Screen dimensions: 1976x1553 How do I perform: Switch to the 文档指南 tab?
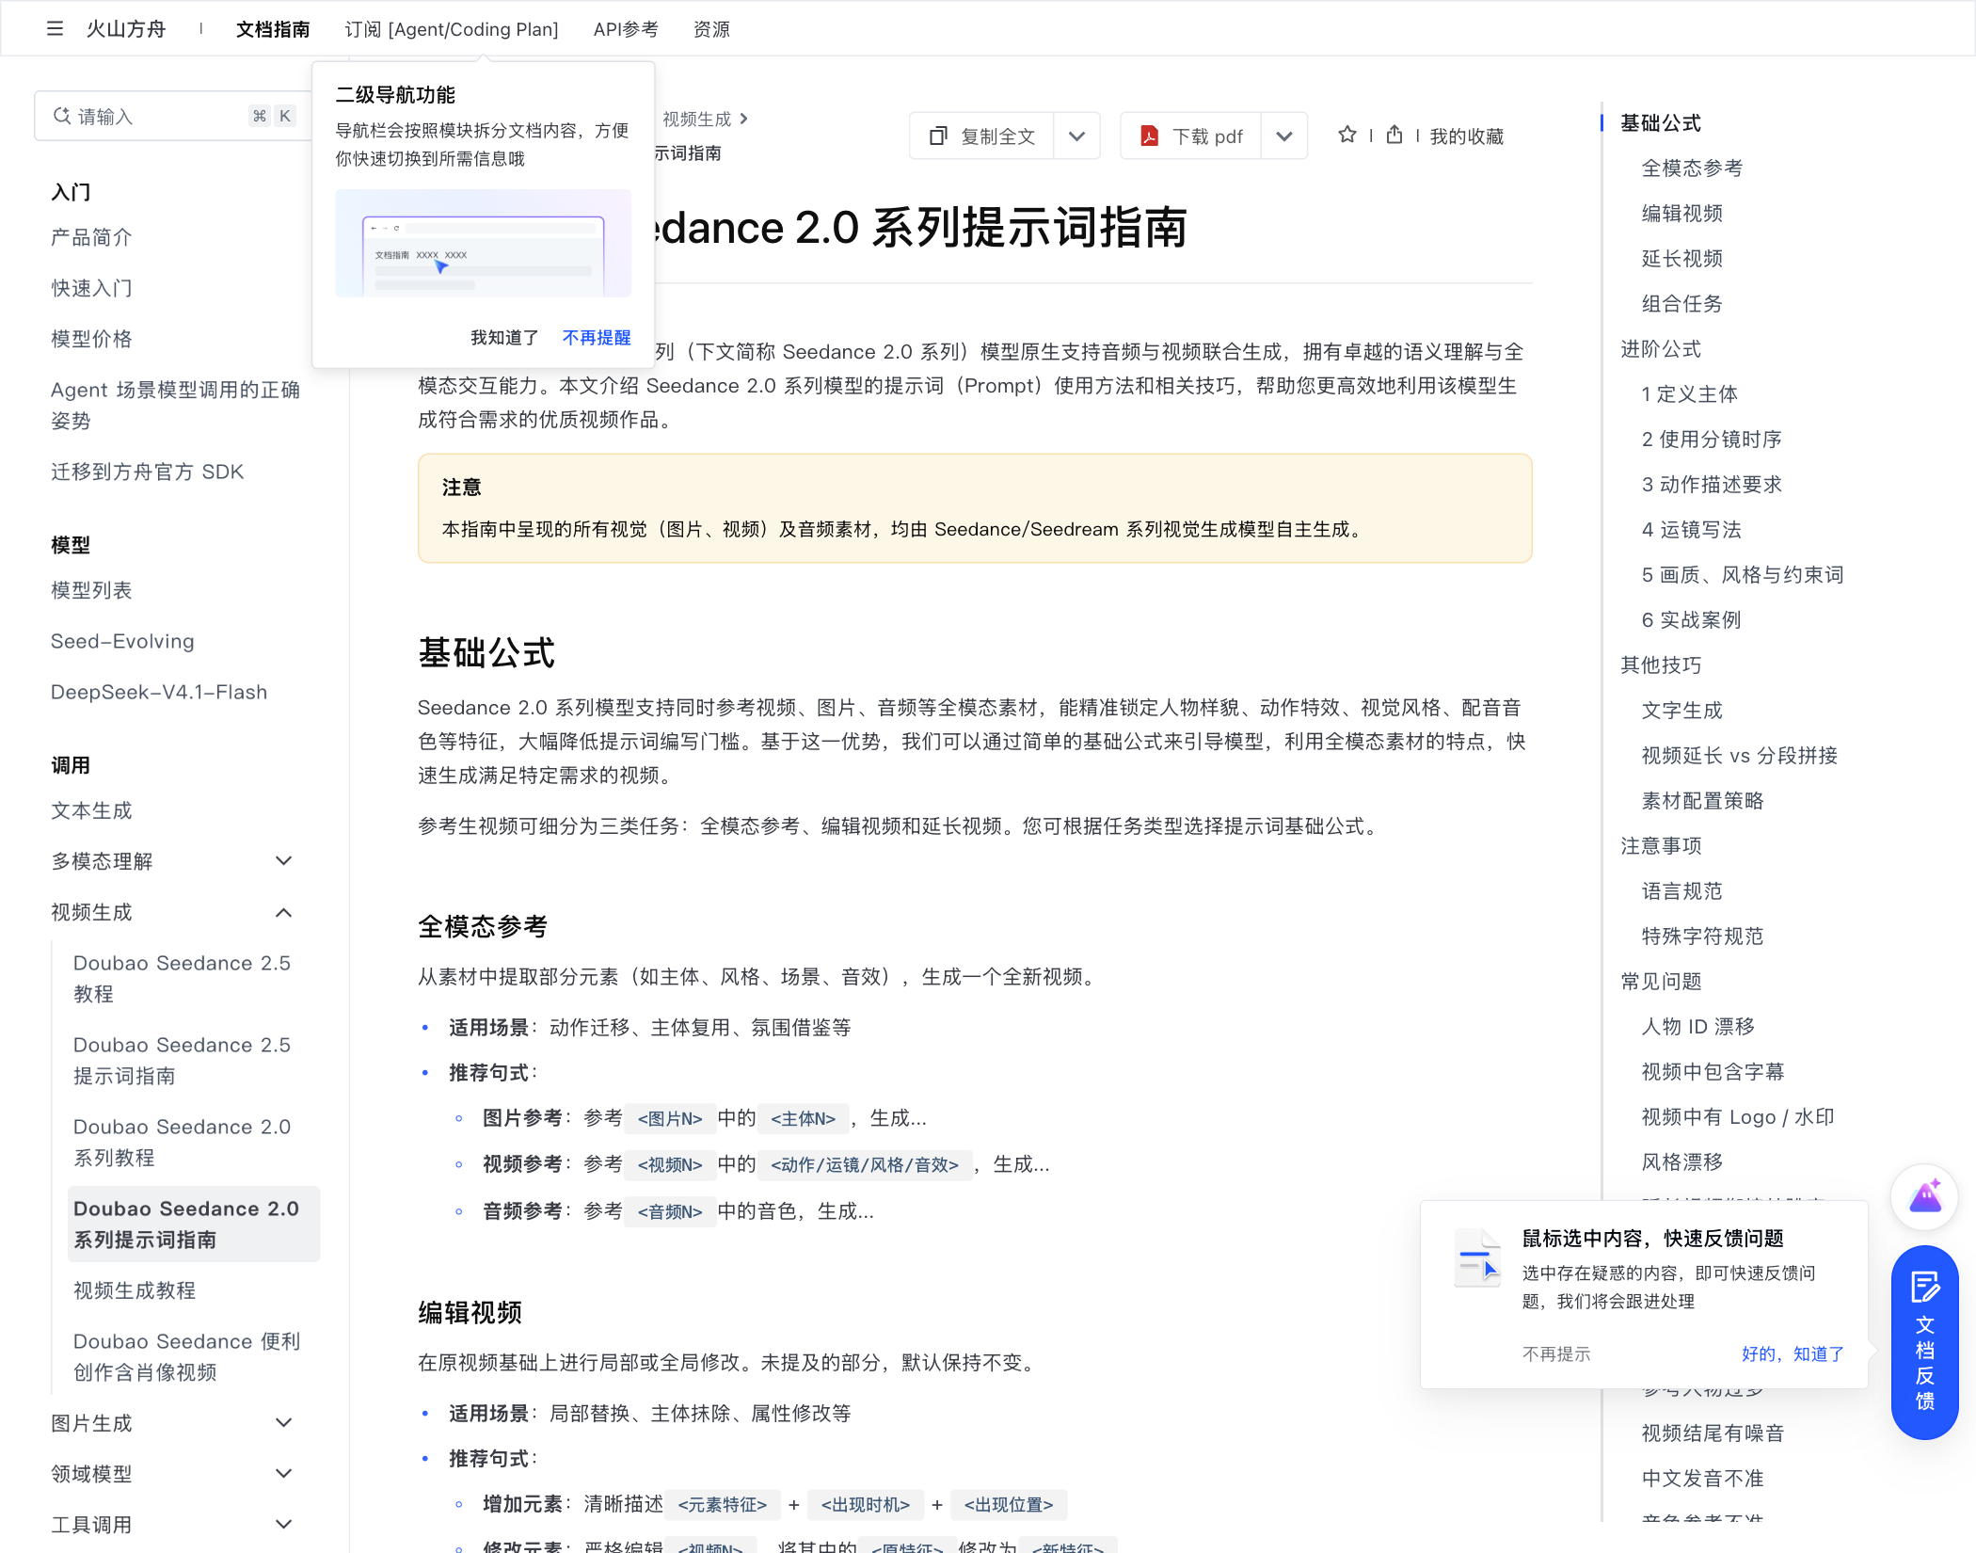click(273, 29)
